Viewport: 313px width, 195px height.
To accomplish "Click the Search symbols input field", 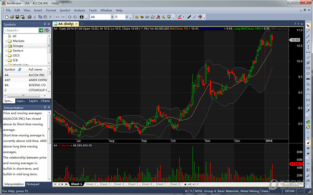I will pyautogui.click(x=21, y=30).
